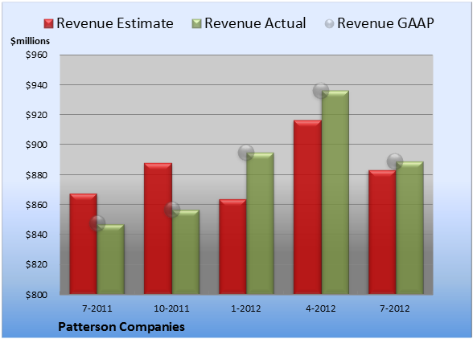Select the red estimate bar for 7-2011
The width and height of the screenshot is (473, 339).
coord(84,243)
